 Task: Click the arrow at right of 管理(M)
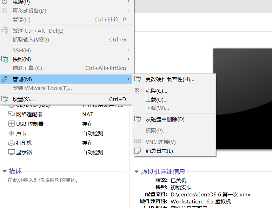128,79
